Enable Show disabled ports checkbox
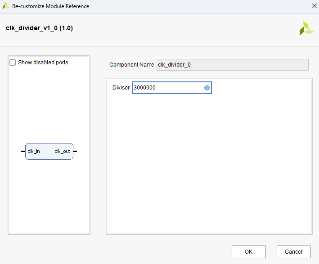The image size is (319, 264). click(13, 63)
